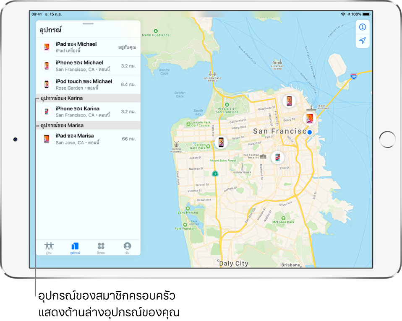Tap the map info button
402x321 pixels.
click(x=363, y=27)
